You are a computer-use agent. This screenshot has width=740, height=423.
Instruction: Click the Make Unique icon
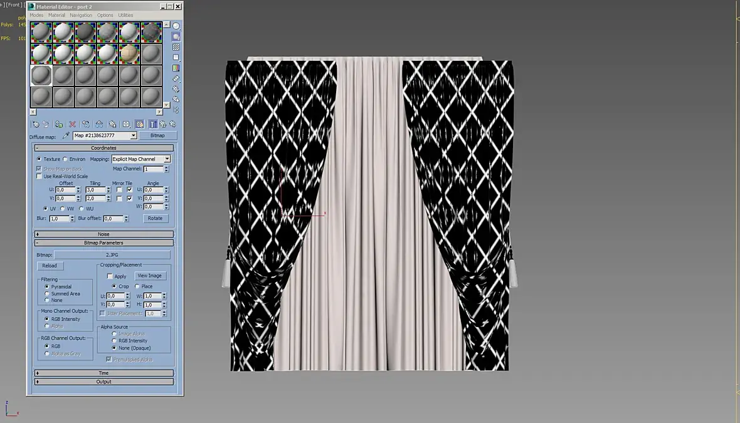click(x=98, y=124)
